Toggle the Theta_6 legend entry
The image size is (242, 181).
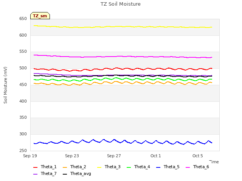tap(197, 167)
